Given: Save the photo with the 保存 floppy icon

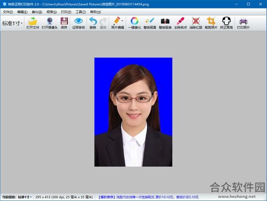Looking at the screenshot, I should (x=64, y=23).
